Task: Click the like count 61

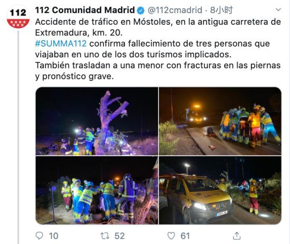Action: [x=185, y=236]
